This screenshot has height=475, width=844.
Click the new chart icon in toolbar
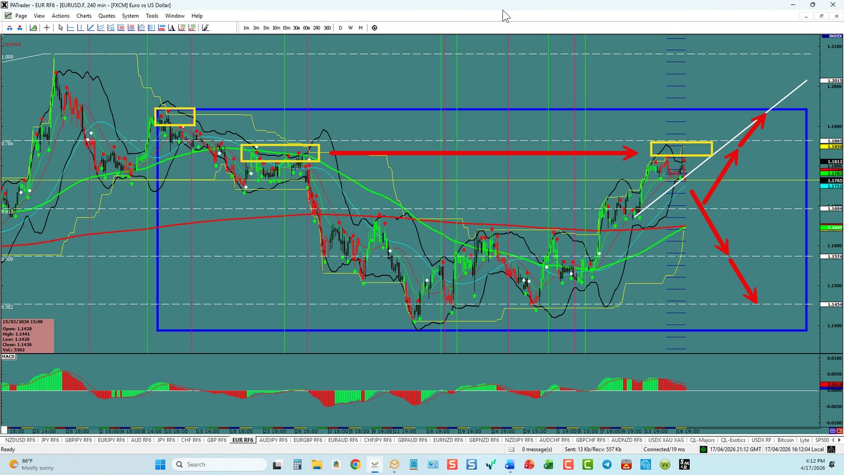[34, 28]
